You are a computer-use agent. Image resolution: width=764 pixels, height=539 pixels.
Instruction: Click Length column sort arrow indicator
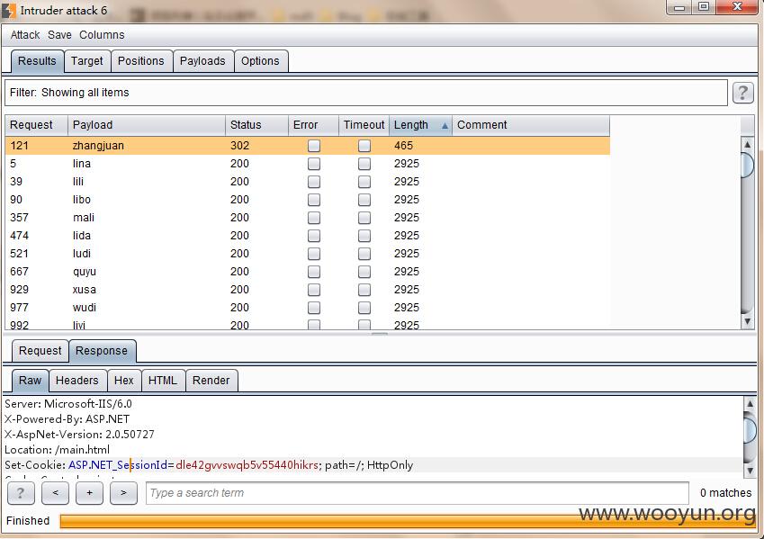[x=445, y=126]
